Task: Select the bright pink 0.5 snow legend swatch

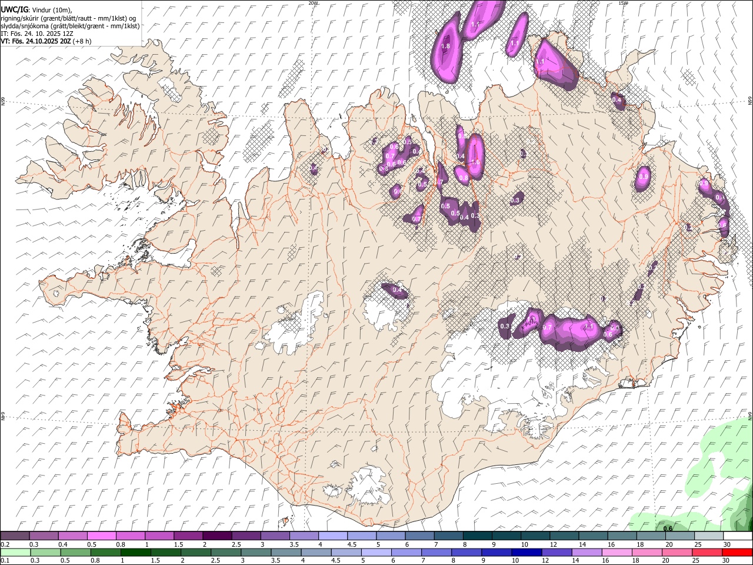Action: 101,536
